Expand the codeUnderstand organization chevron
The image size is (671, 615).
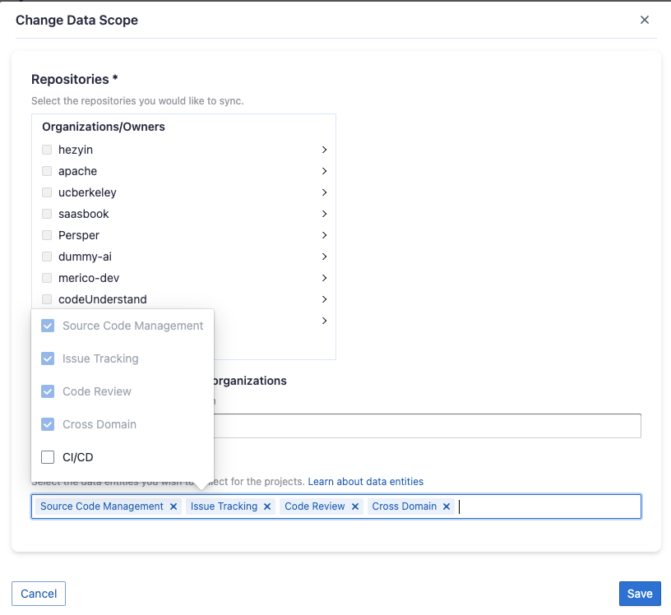click(x=325, y=299)
